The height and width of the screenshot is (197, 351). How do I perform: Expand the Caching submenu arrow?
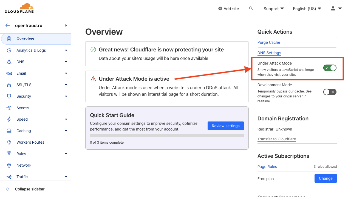click(x=66, y=131)
